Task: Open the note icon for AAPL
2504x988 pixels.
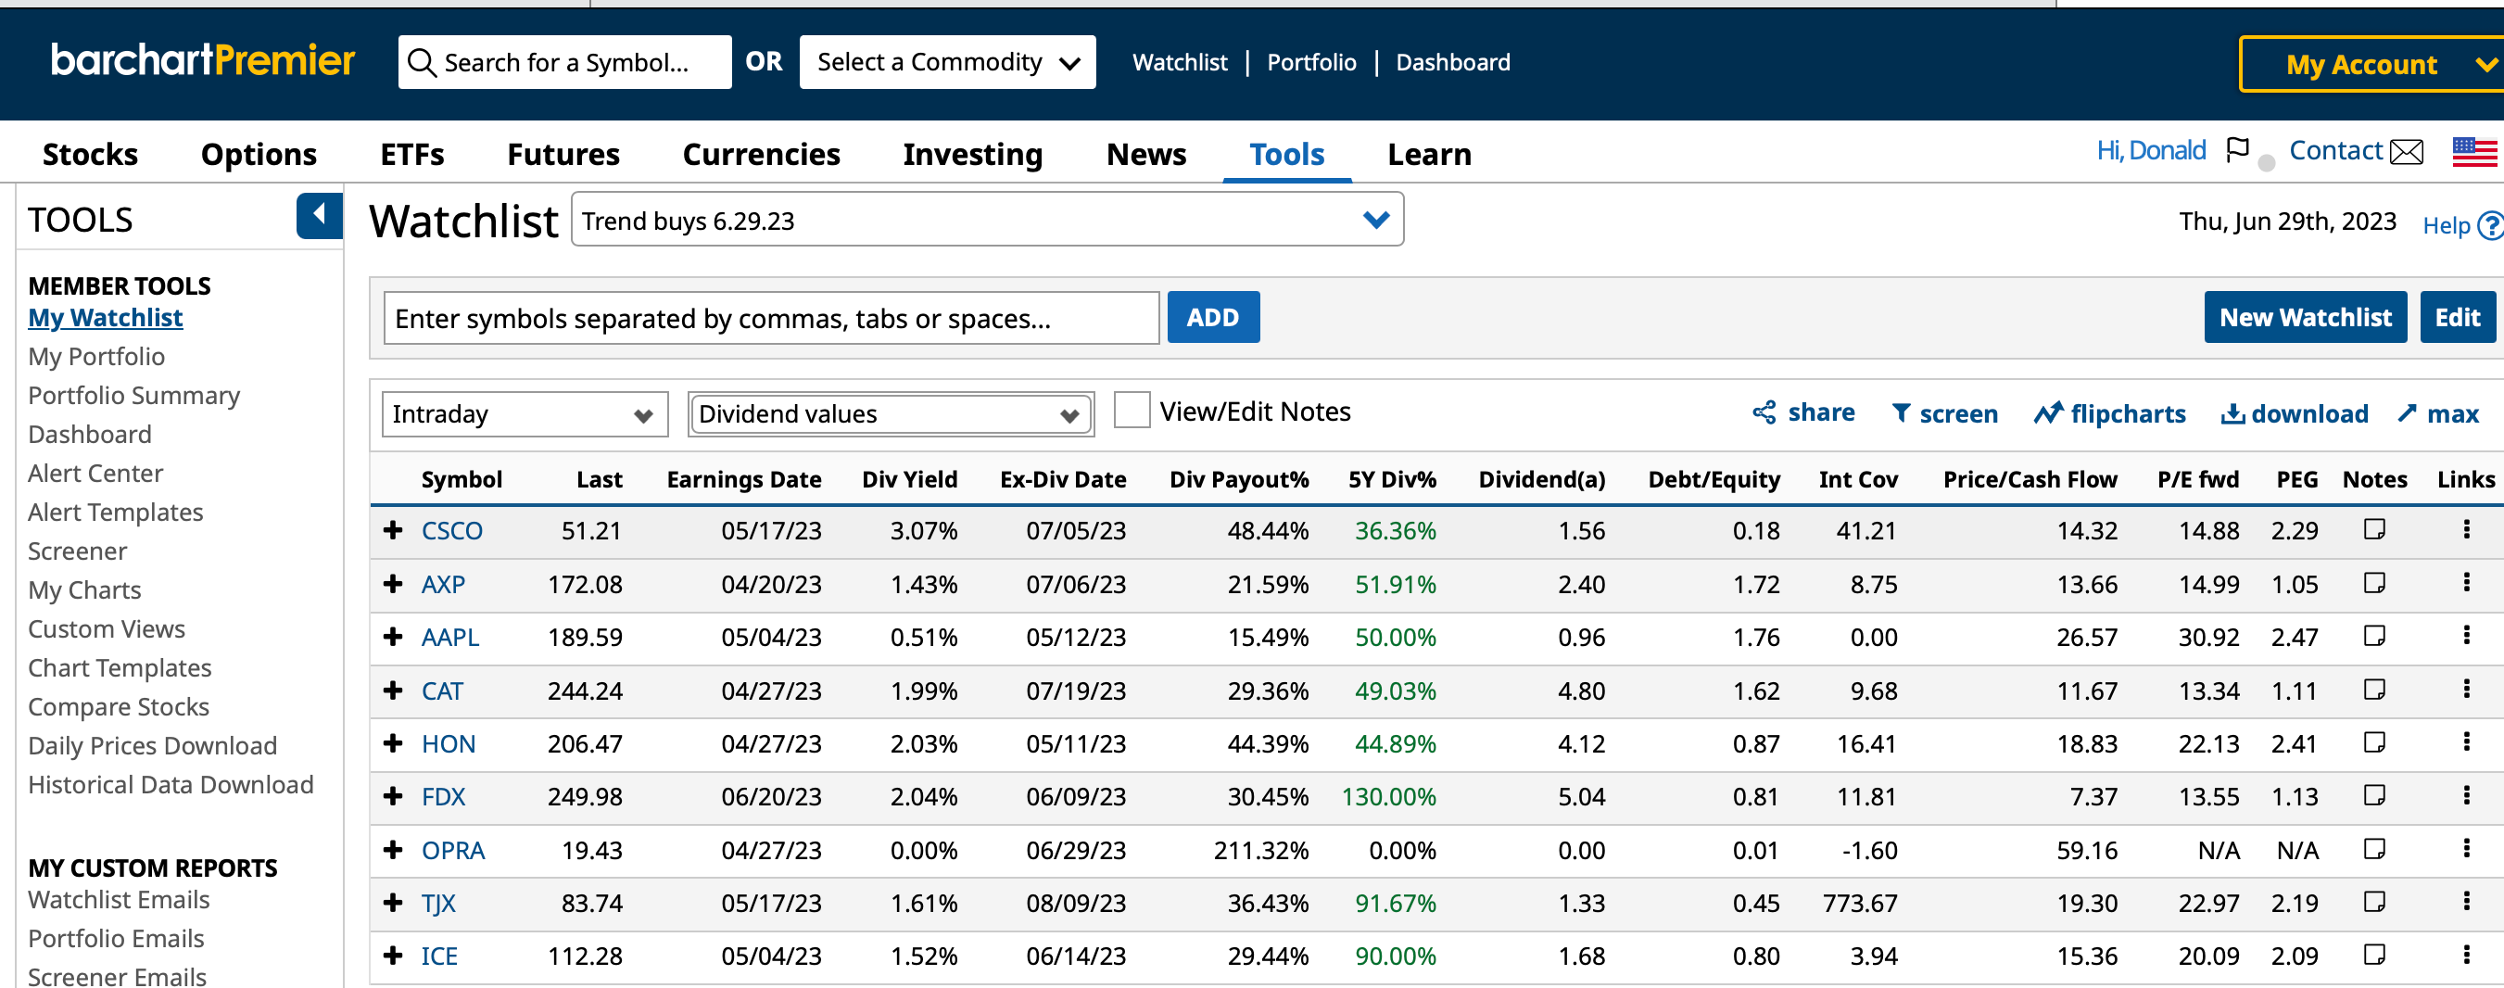Action: coord(2374,637)
